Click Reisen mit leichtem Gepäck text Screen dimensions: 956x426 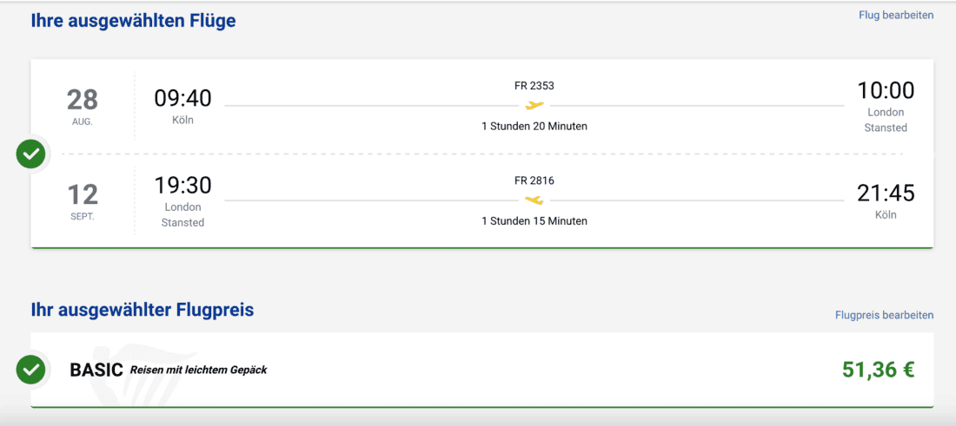coord(198,370)
